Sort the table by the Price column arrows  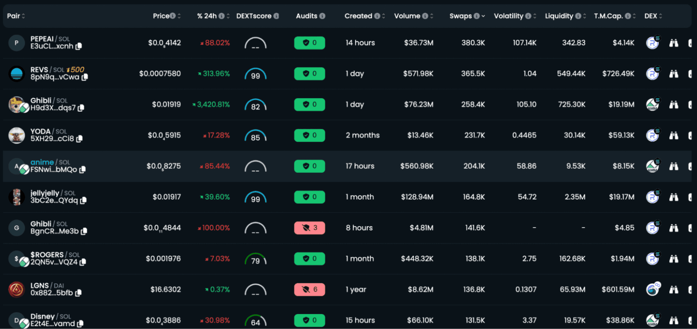[179, 16]
